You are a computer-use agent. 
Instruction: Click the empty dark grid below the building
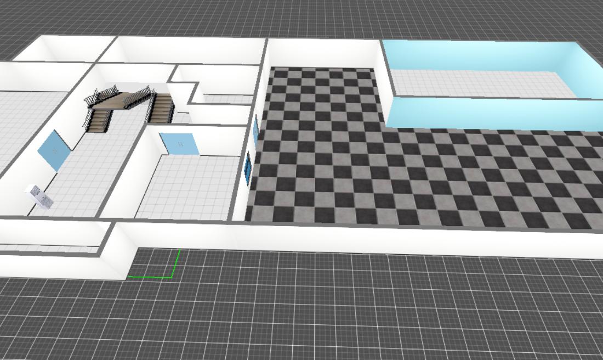pos(356,313)
